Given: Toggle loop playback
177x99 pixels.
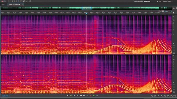Looking at the screenshot, I should click(94, 96).
